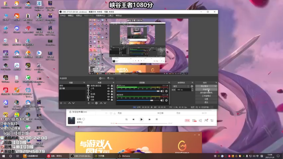The image size is (283, 159).
Task: Add a new scene with plus icon
Action: (x=61, y=103)
